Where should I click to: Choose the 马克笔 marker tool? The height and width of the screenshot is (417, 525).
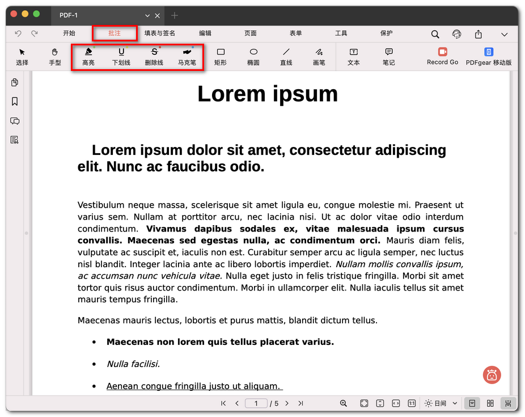pos(187,57)
